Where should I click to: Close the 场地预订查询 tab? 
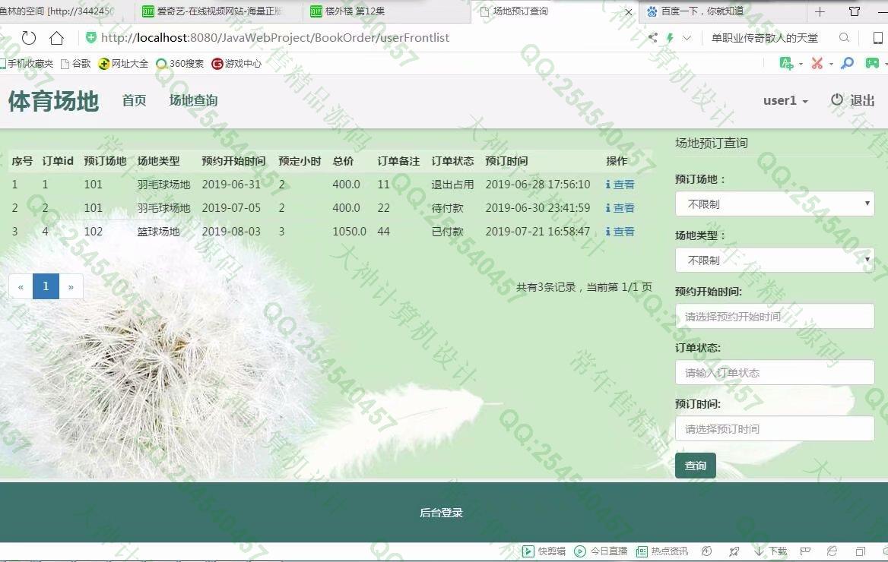[x=628, y=12]
